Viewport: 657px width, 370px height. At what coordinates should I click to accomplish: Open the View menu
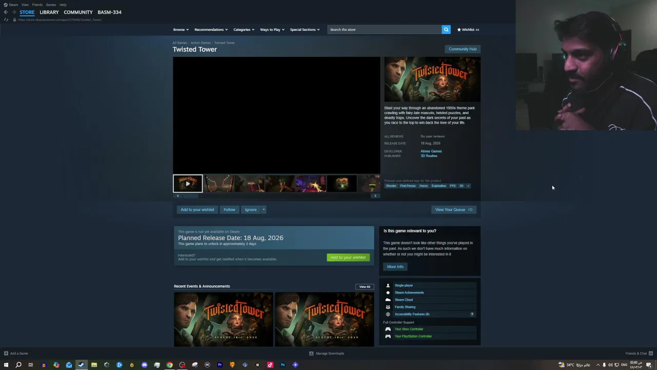click(25, 5)
